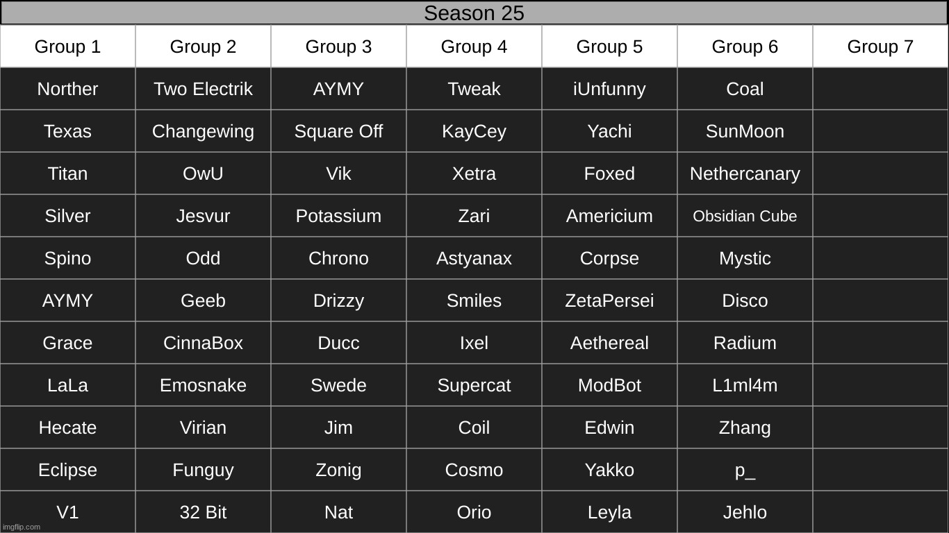Click the Two Electrik cell
949x533 pixels.
203,89
